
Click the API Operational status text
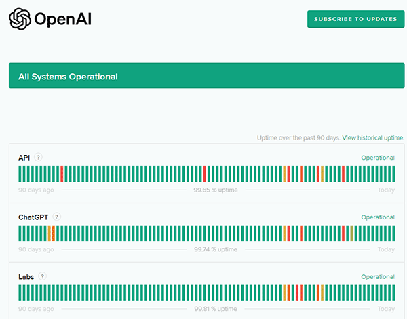(x=378, y=158)
